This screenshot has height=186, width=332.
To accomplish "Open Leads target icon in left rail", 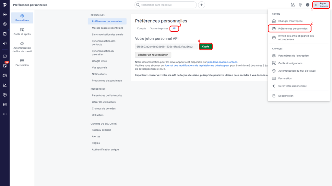I will 5,15.
